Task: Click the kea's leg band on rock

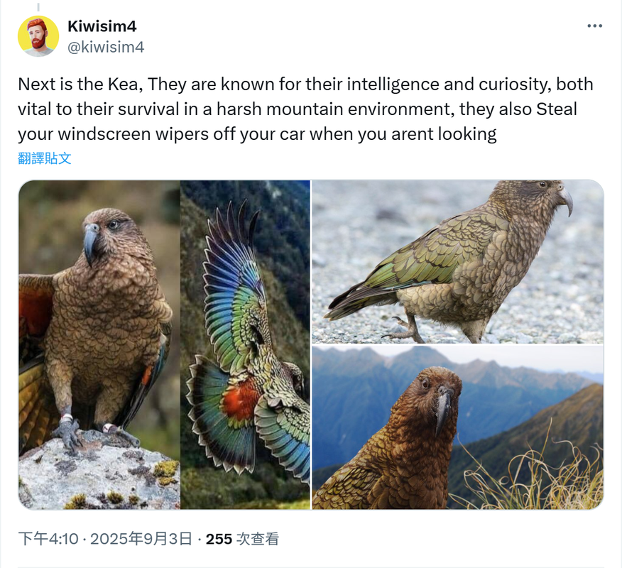Action: click(x=66, y=417)
